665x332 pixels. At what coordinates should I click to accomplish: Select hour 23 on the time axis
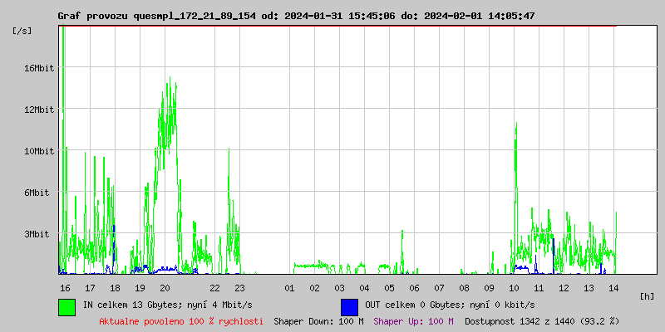point(239,288)
